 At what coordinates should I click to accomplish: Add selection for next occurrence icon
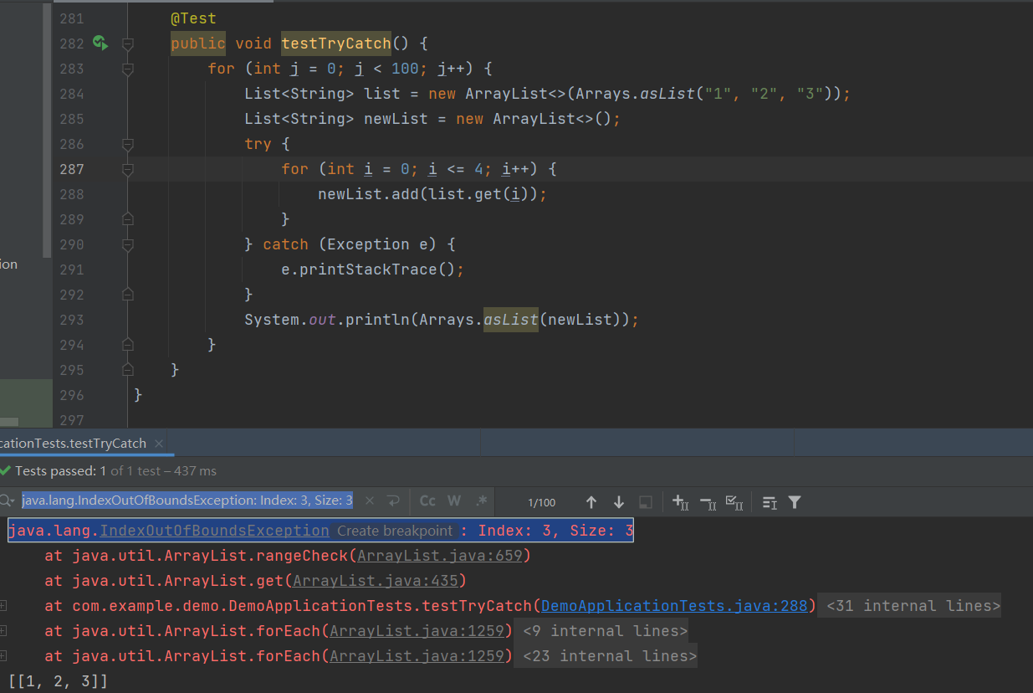[680, 502]
